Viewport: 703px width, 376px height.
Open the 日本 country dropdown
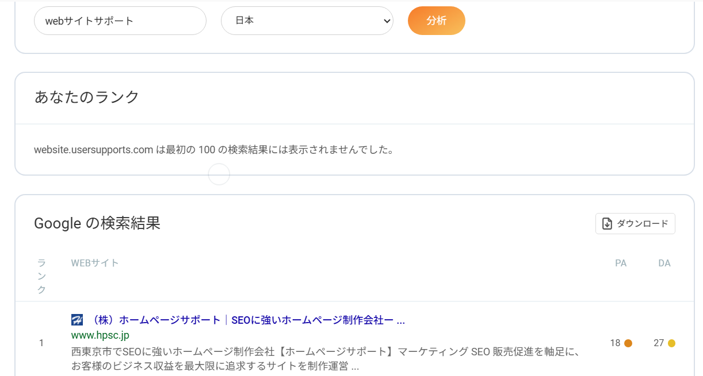pos(307,21)
